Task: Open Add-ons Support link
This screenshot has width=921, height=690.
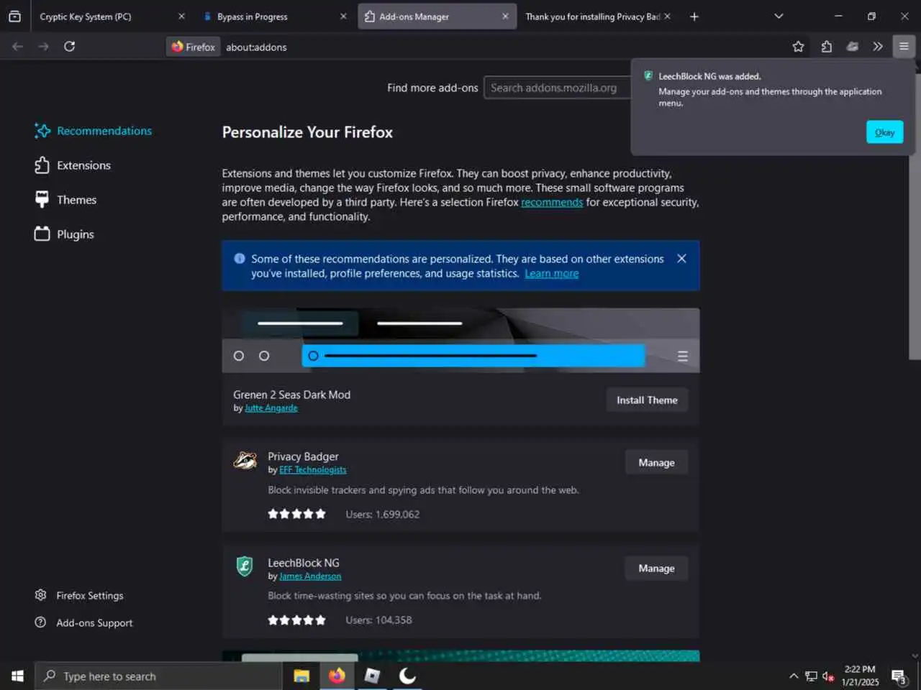Action: click(83, 623)
